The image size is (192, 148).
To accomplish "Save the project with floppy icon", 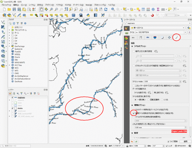I will [x=14, y=9].
